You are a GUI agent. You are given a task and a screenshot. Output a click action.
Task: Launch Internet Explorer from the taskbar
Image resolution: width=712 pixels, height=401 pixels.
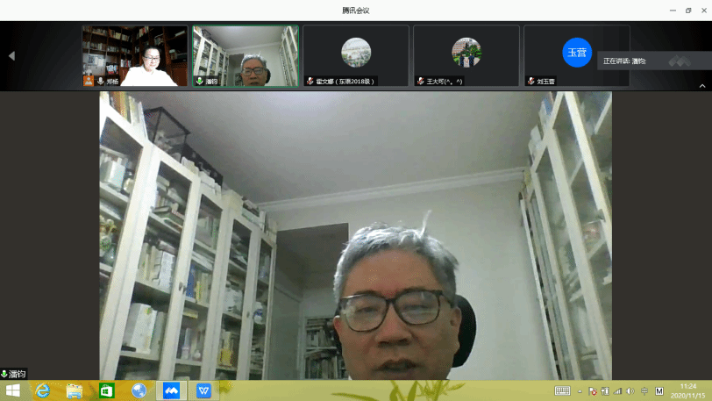42,391
